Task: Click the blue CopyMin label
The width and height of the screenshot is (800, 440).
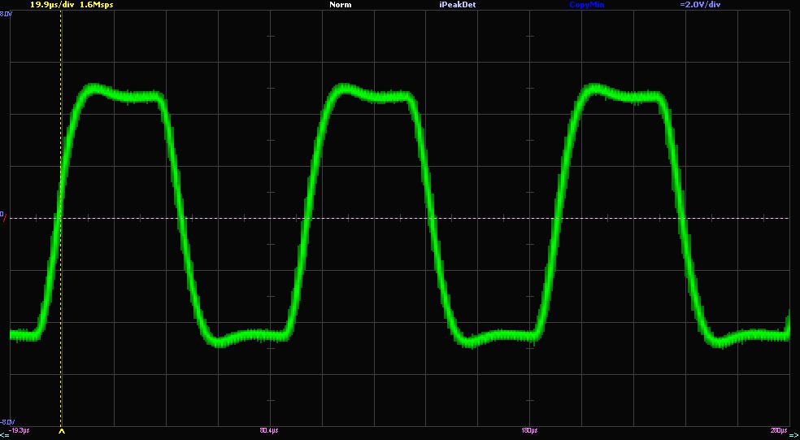Action: tap(587, 5)
